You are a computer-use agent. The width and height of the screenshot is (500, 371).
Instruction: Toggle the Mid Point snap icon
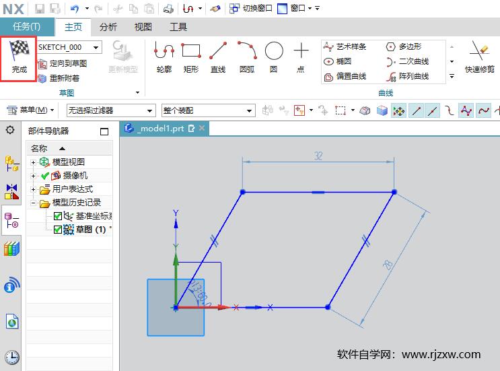[433, 110]
